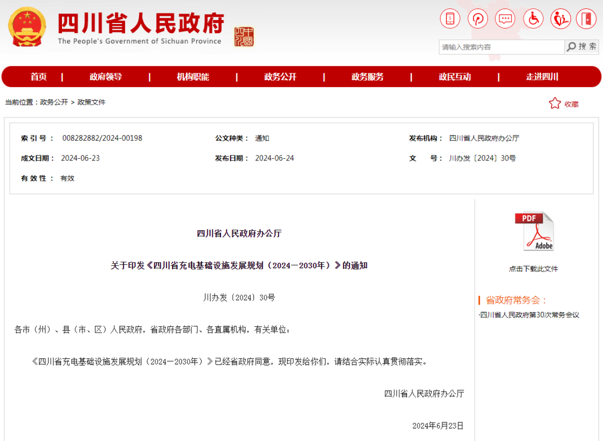This screenshot has height=441, width=603.
Task: Select 机构职能 in the navigation bar
Action: [x=193, y=77]
